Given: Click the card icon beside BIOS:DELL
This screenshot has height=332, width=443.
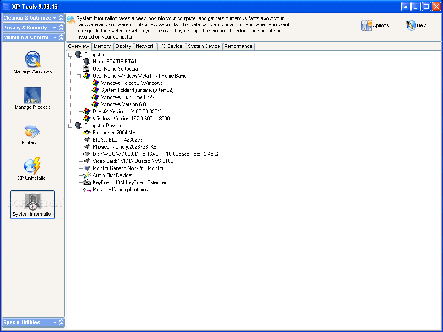Looking at the screenshot, I should tap(87, 139).
